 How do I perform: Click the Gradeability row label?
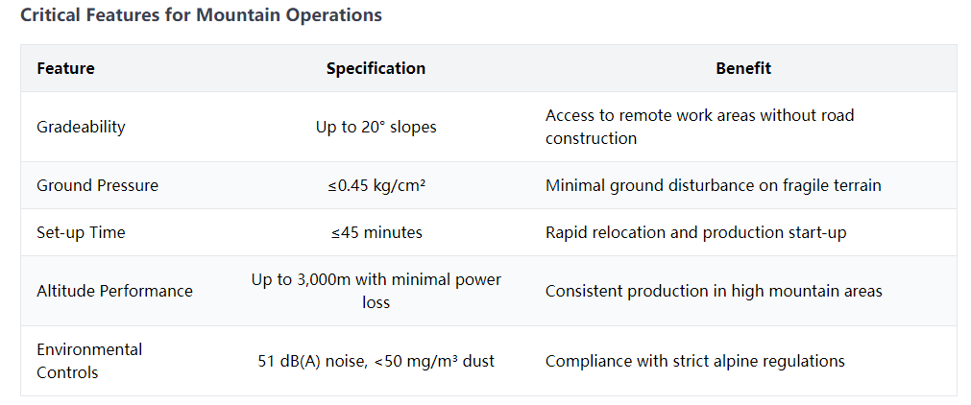click(x=81, y=127)
